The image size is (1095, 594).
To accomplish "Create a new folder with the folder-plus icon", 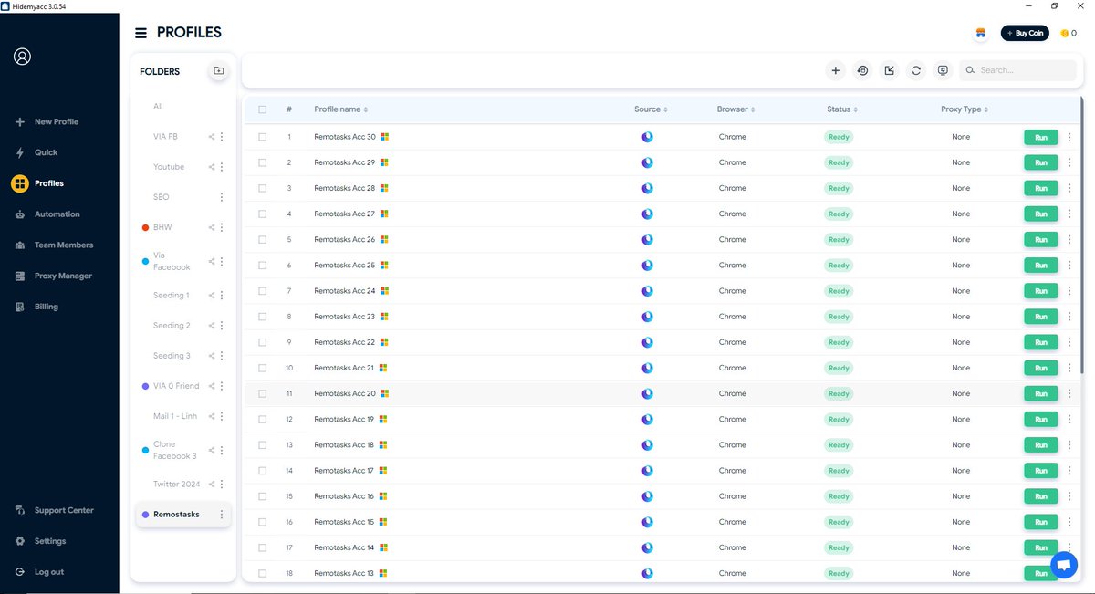I will tap(218, 70).
